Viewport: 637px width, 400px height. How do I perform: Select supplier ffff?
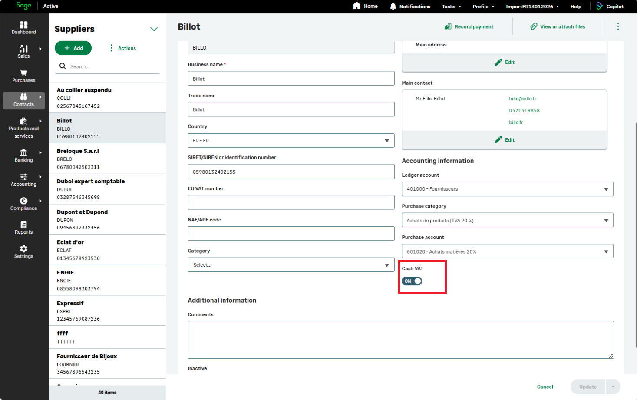pyautogui.click(x=107, y=337)
